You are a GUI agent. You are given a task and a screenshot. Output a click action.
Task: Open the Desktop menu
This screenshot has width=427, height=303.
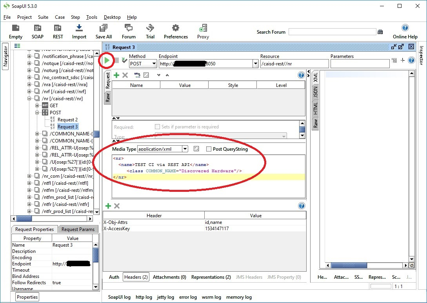pos(112,17)
